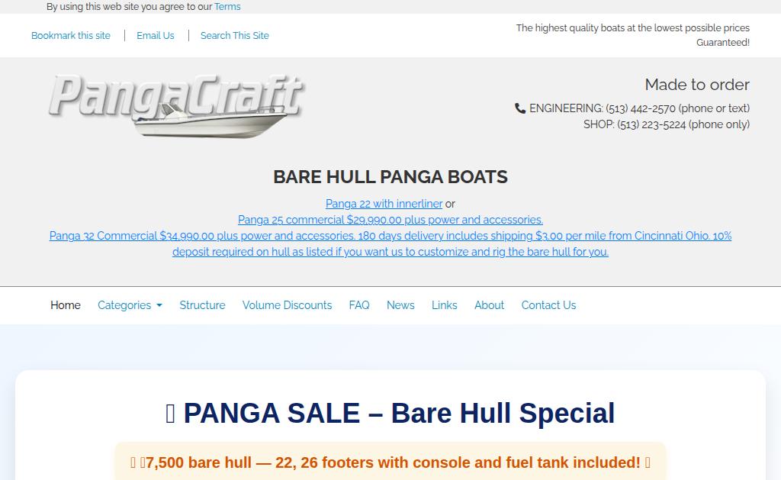Open Panga 22 with innerliner link

tap(384, 203)
